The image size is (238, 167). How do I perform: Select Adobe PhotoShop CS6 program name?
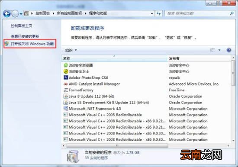[88, 78]
